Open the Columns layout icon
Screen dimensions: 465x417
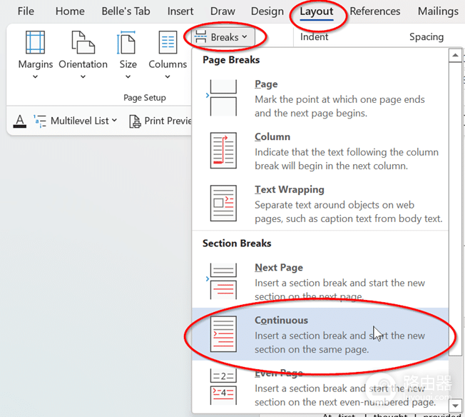168,42
